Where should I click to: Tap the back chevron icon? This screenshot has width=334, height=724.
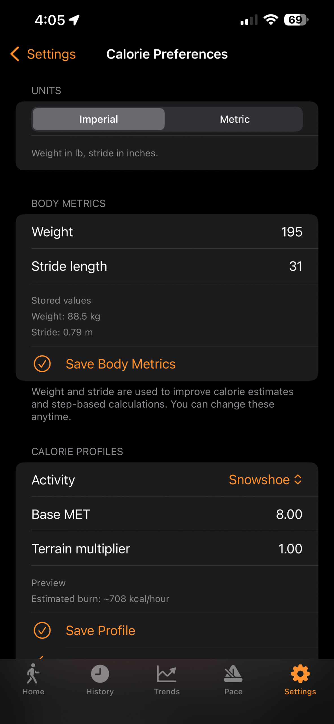(15, 54)
